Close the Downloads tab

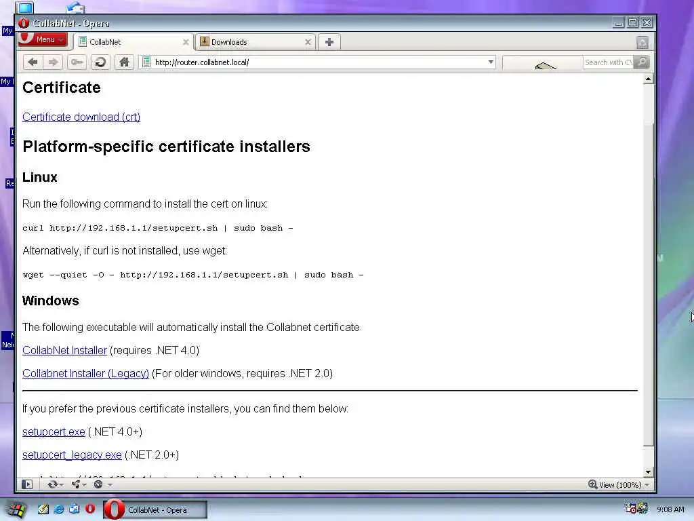pos(308,42)
